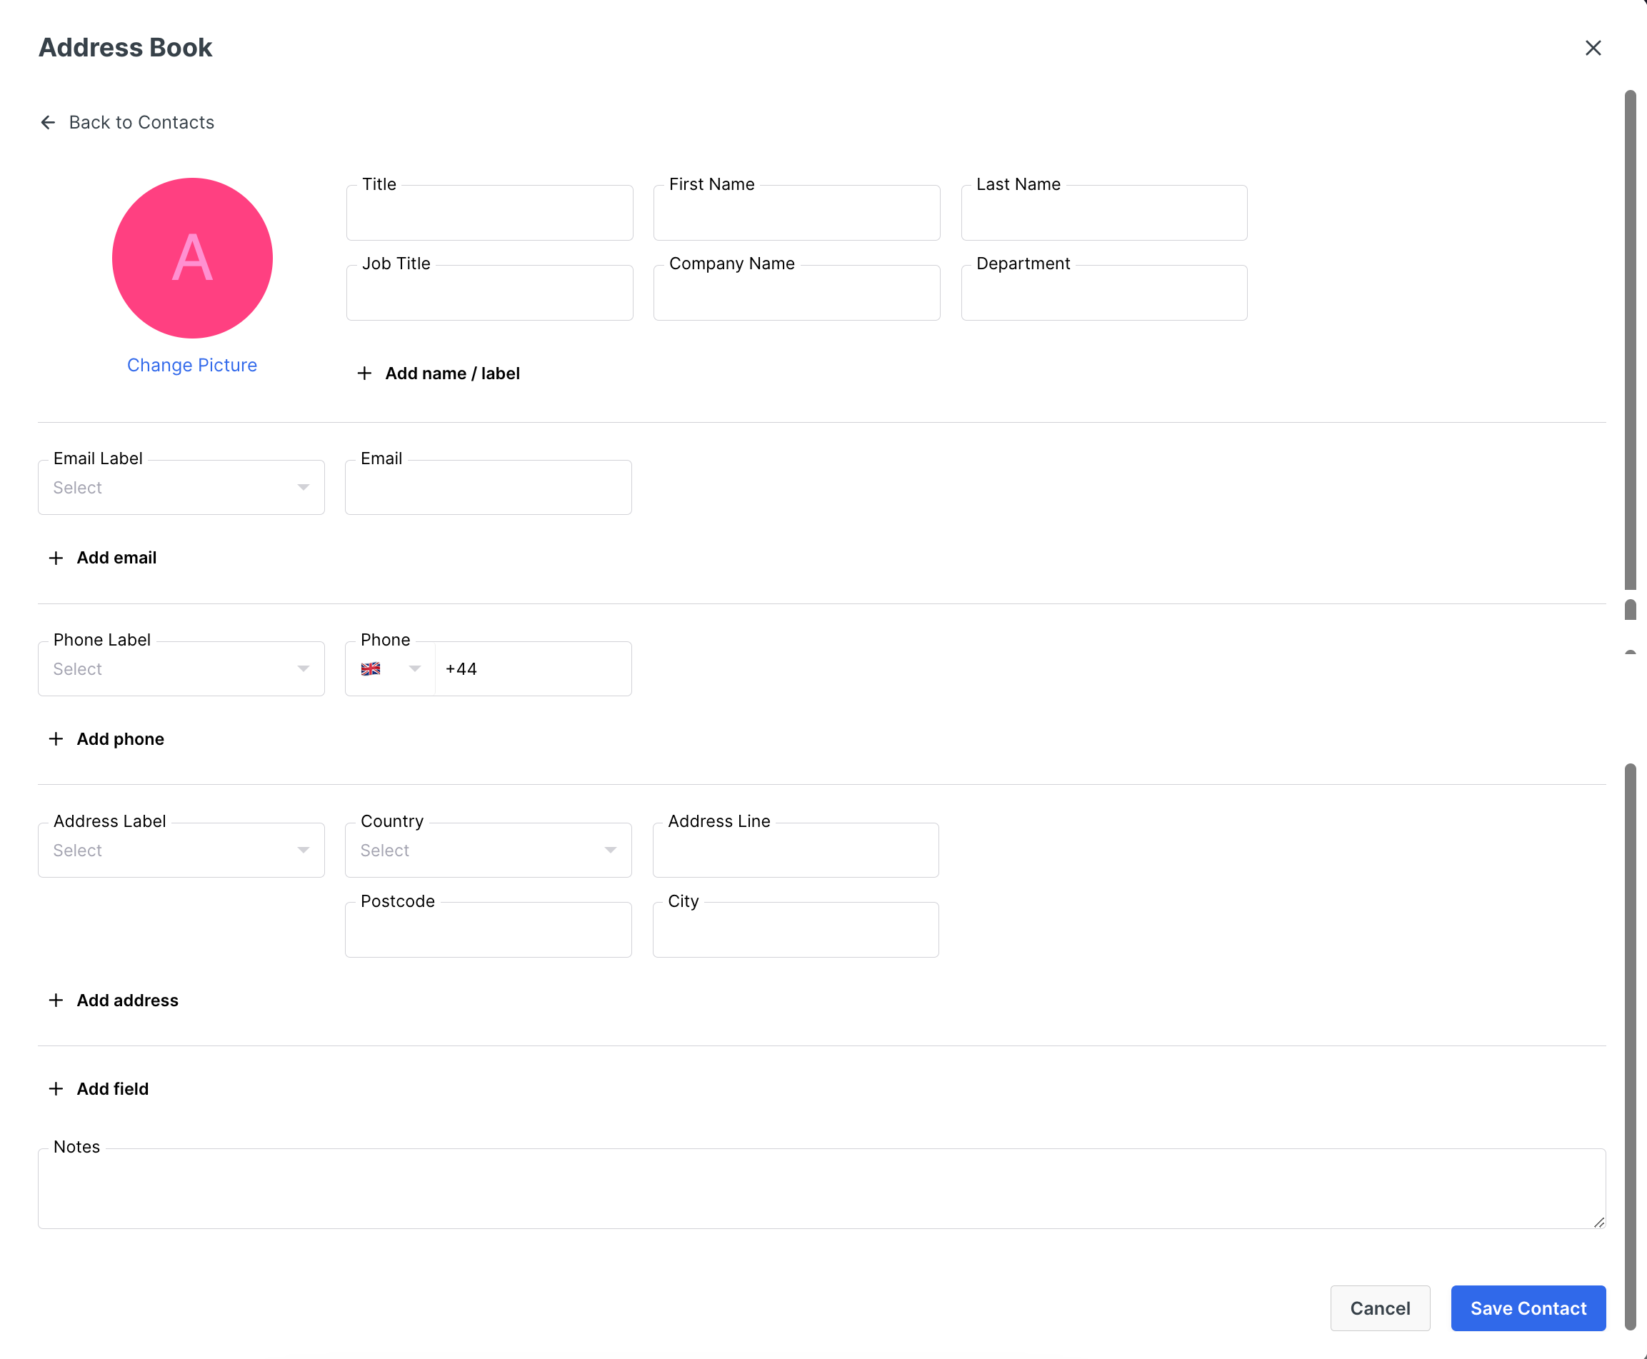The width and height of the screenshot is (1647, 1359).
Task: Click the pink avatar picture
Action: 192,259
